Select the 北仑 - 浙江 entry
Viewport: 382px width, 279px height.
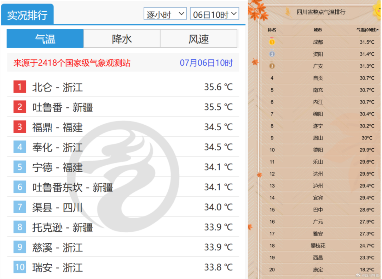pos(58,87)
